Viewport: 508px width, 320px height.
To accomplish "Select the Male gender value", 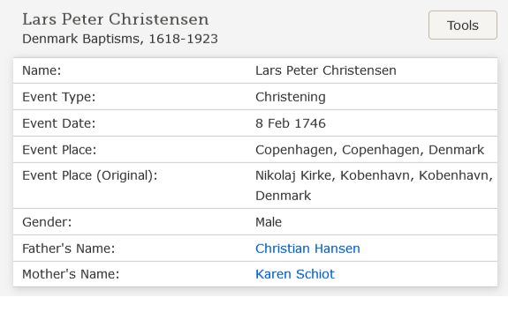I will coord(269,222).
